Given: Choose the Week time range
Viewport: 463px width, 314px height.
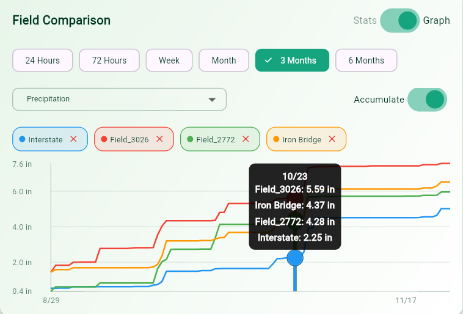Looking at the screenshot, I should [169, 60].
